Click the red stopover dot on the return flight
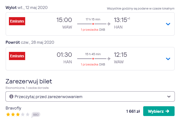Screen dimensions: 180x122 (93, 59)
